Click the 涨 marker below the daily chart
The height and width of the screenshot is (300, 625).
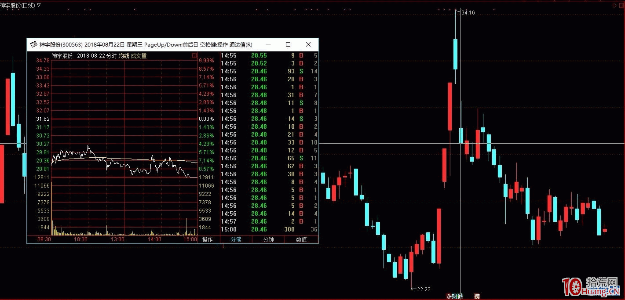click(x=449, y=296)
